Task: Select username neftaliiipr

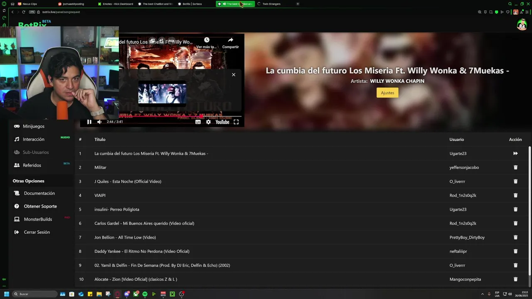Action: click(x=458, y=251)
